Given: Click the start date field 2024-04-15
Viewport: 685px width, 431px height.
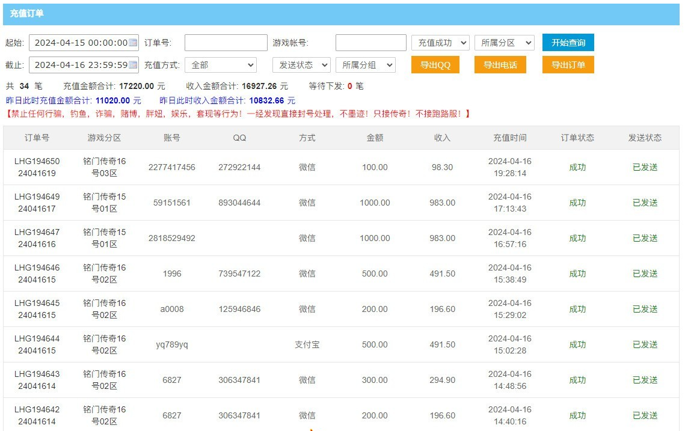Looking at the screenshot, I should click(x=79, y=43).
